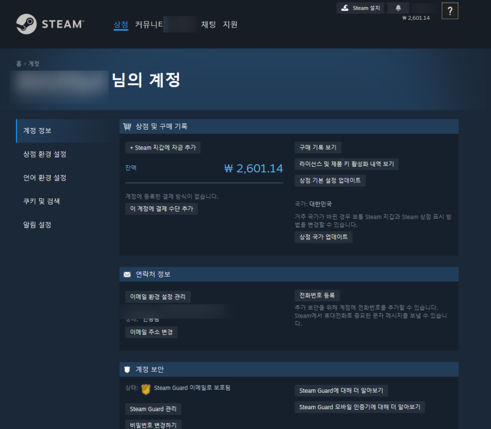The width and height of the screenshot is (491, 429).
Task: Click the Steam 설치 button
Action: [x=360, y=8]
